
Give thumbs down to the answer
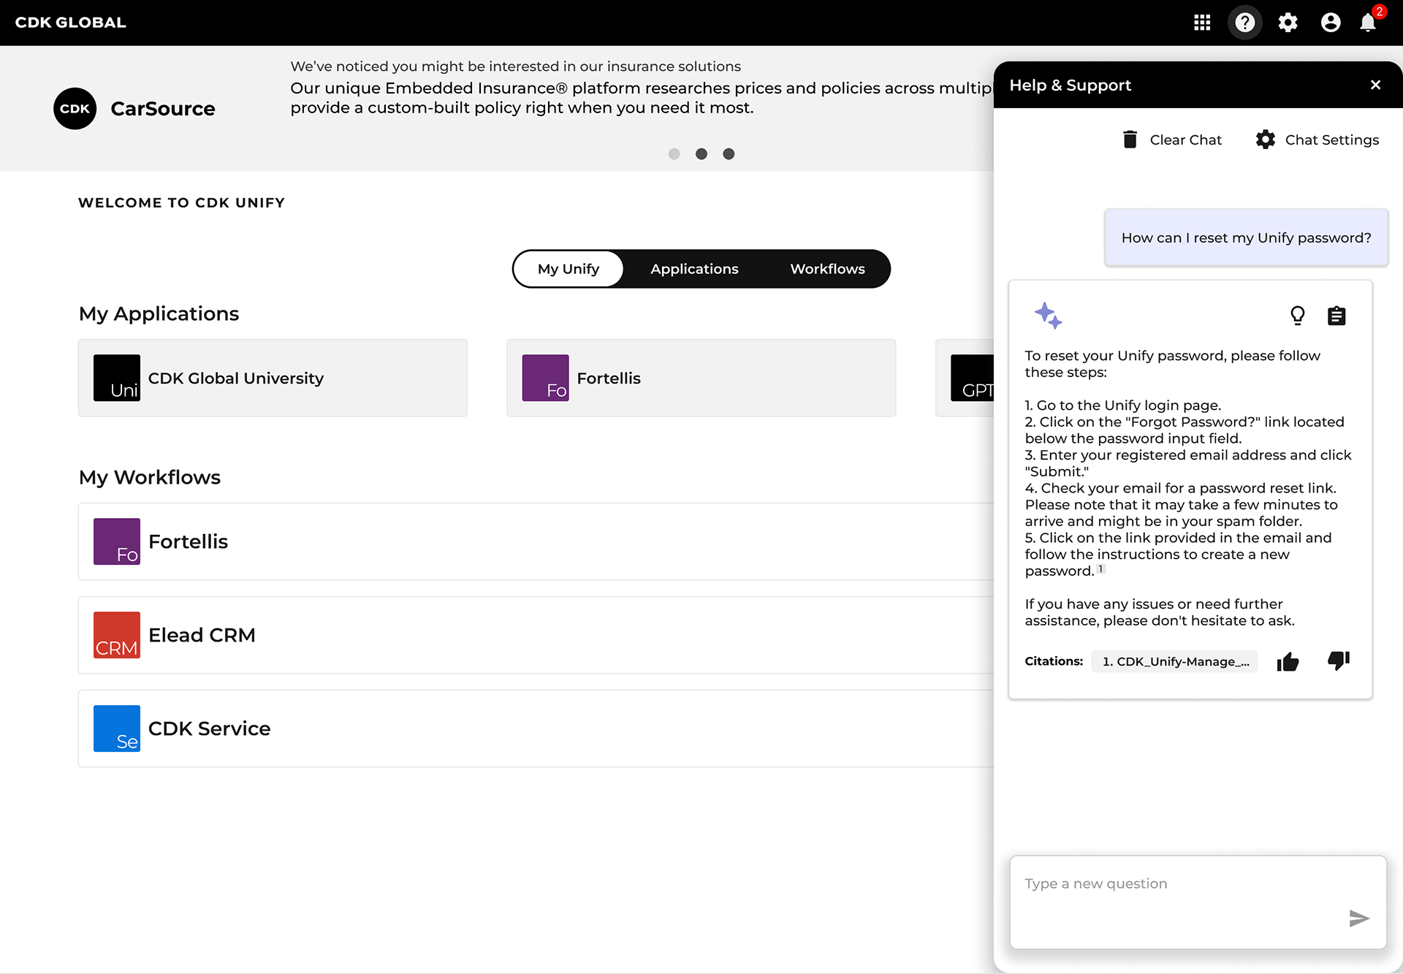coord(1339,661)
